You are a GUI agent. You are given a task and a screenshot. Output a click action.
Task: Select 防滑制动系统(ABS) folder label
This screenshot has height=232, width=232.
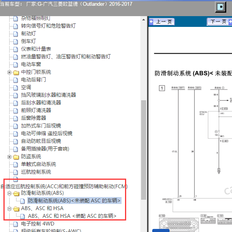(x=43, y=193)
